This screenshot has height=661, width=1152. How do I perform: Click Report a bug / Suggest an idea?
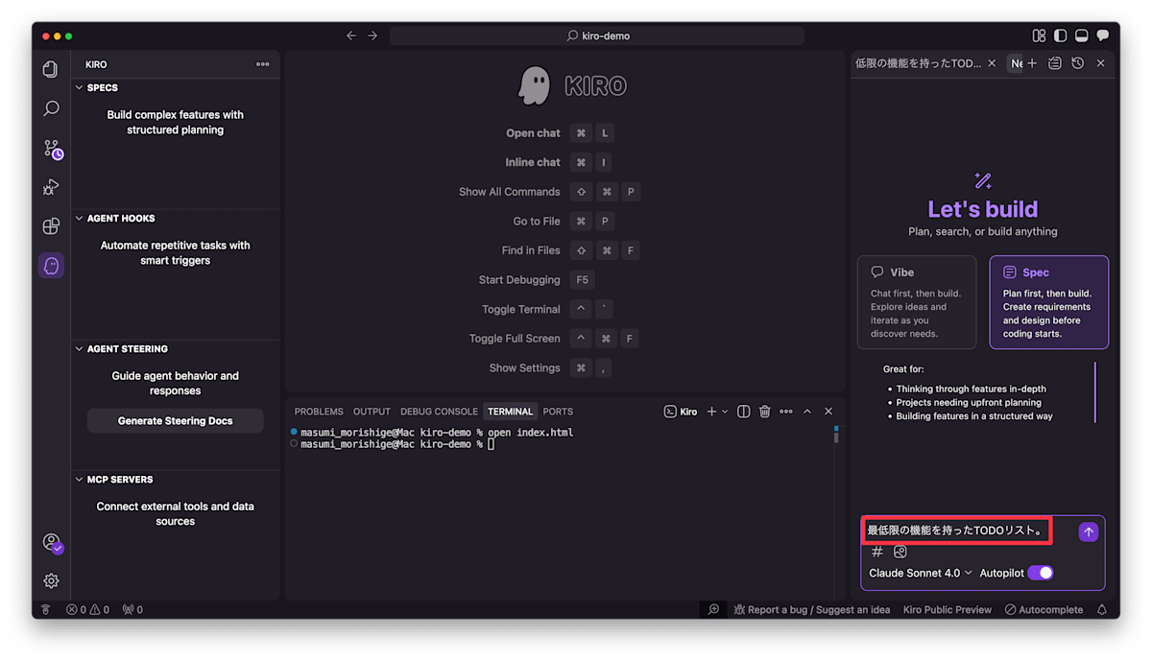point(812,609)
